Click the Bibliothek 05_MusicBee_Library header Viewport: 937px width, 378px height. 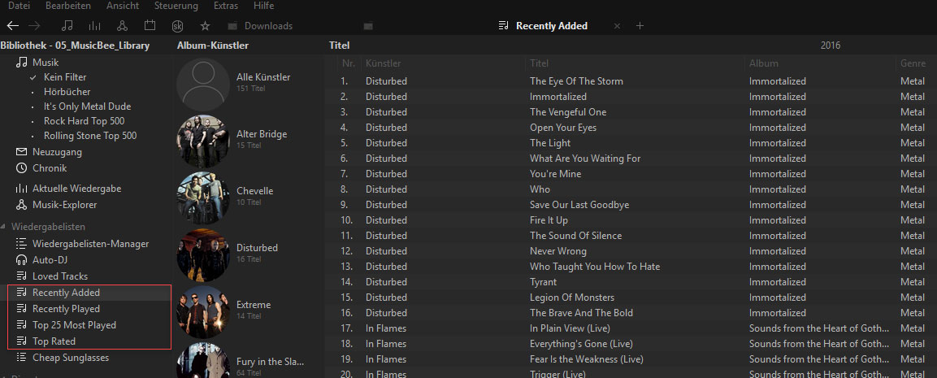tap(75, 46)
